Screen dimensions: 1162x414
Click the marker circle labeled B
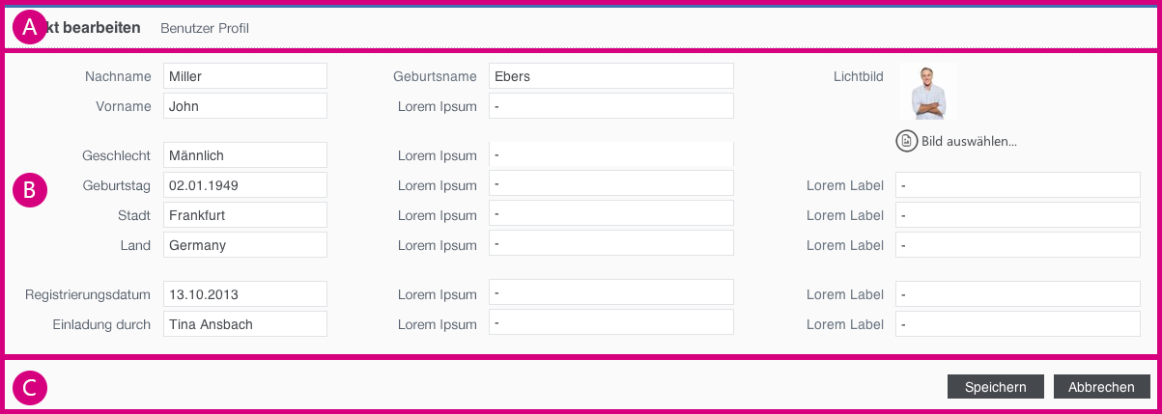point(30,190)
